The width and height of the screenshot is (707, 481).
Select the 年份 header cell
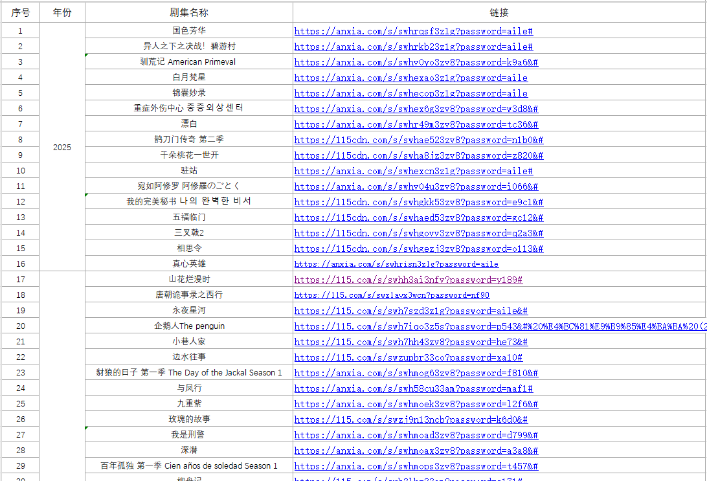coord(62,12)
